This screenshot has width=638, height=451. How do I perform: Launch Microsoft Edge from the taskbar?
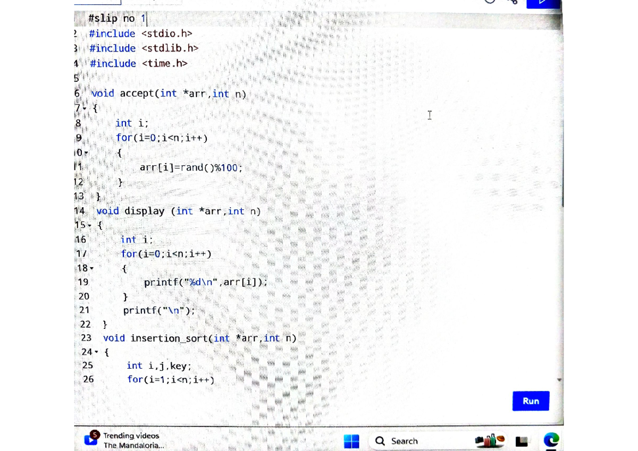coord(551,440)
